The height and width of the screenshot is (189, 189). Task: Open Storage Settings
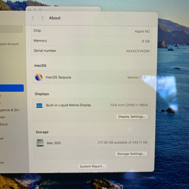point(131,154)
